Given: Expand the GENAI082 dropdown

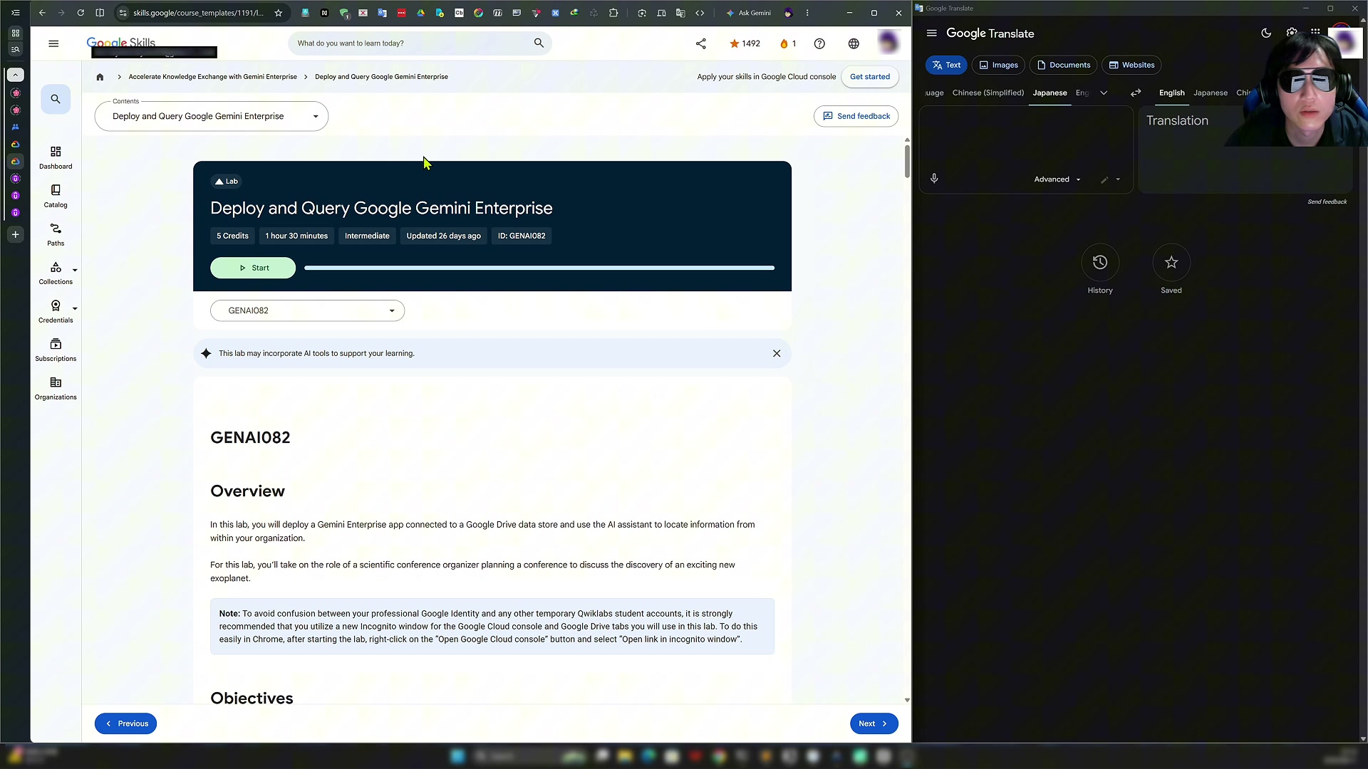Looking at the screenshot, I should click(x=307, y=310).
